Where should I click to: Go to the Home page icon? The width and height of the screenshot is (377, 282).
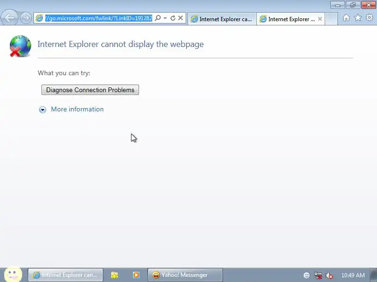pyautogui.click(x=346, y=18)
